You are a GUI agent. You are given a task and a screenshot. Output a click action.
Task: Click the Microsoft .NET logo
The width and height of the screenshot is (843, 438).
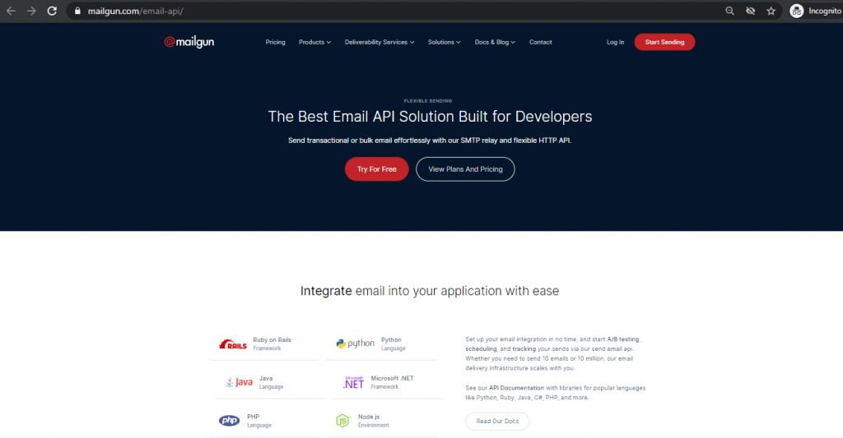tap(354, 382)
